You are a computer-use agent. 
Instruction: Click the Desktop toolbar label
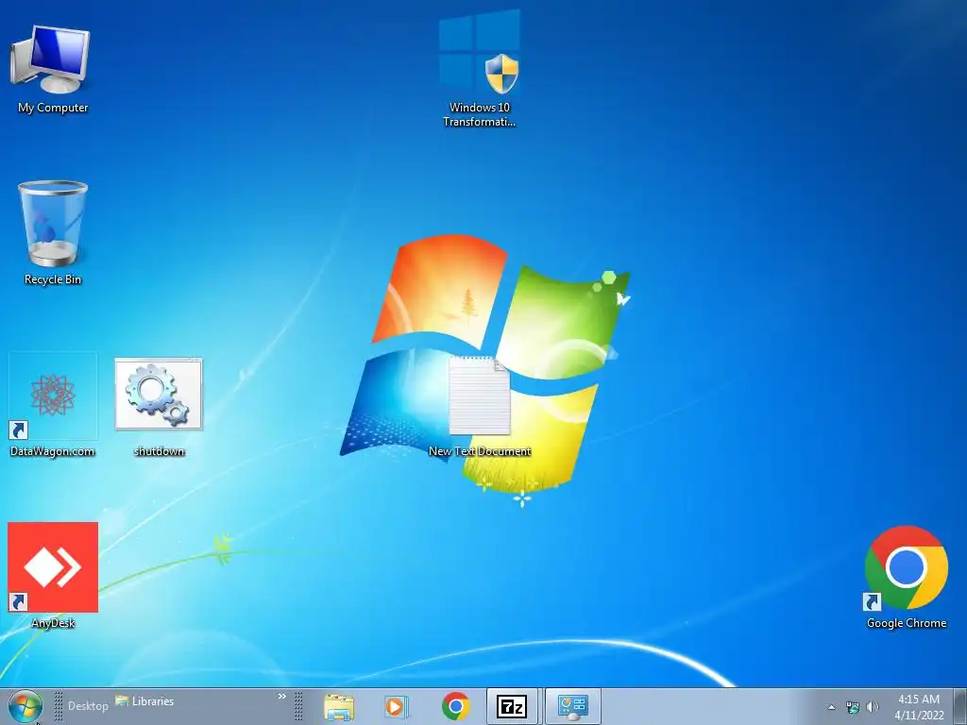(x=88, y=706)
